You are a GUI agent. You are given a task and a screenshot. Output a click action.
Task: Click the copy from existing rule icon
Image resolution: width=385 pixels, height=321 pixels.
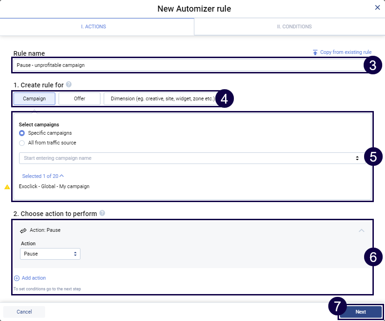point(315,52)
